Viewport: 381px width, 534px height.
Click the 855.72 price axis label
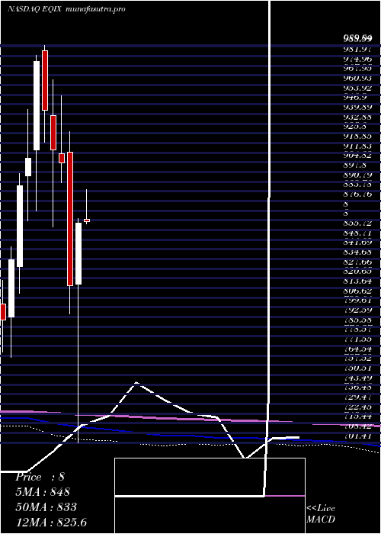click(x=357, y=224)
